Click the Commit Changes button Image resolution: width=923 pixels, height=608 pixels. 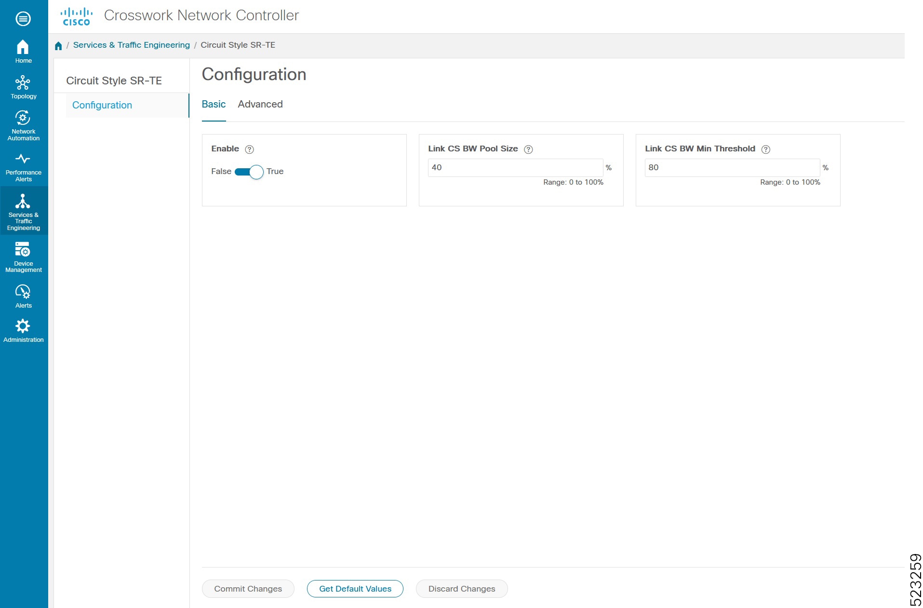tap(248, 589)
